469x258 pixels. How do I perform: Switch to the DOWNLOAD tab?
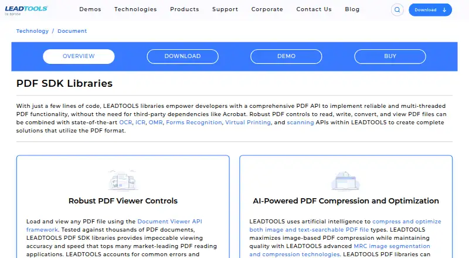[182, 56]
